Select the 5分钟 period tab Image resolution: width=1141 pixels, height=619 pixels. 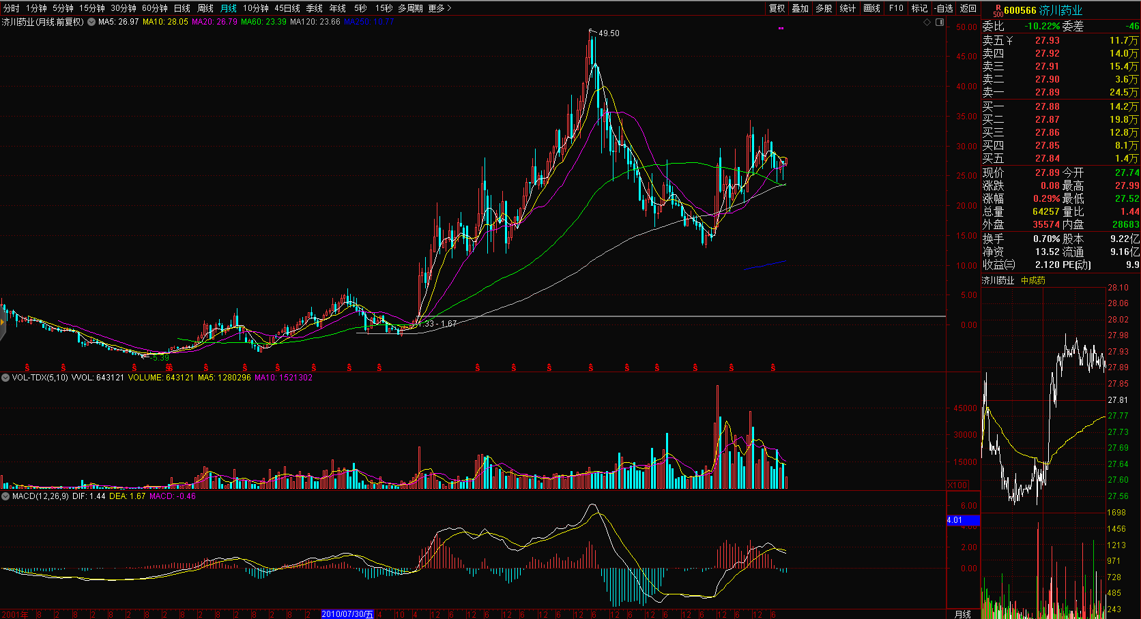click(63, 8)
